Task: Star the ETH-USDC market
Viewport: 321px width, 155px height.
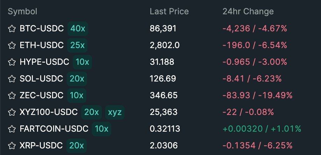Action: click(12, 45)
